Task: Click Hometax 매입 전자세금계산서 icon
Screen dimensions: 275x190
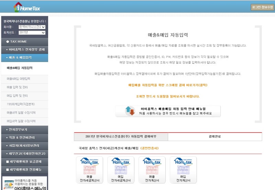Action: point(121,170)
